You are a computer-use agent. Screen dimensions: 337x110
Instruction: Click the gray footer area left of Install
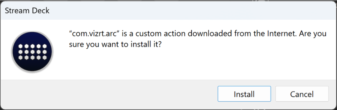[x=110, y=94]
